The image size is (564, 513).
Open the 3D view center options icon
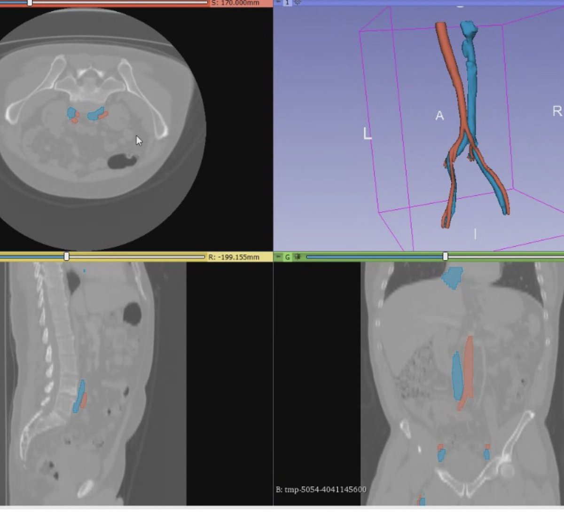[x=298, y=1]
